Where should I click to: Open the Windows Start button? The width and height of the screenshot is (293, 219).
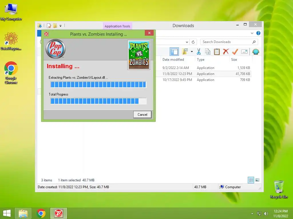(7, 213)
